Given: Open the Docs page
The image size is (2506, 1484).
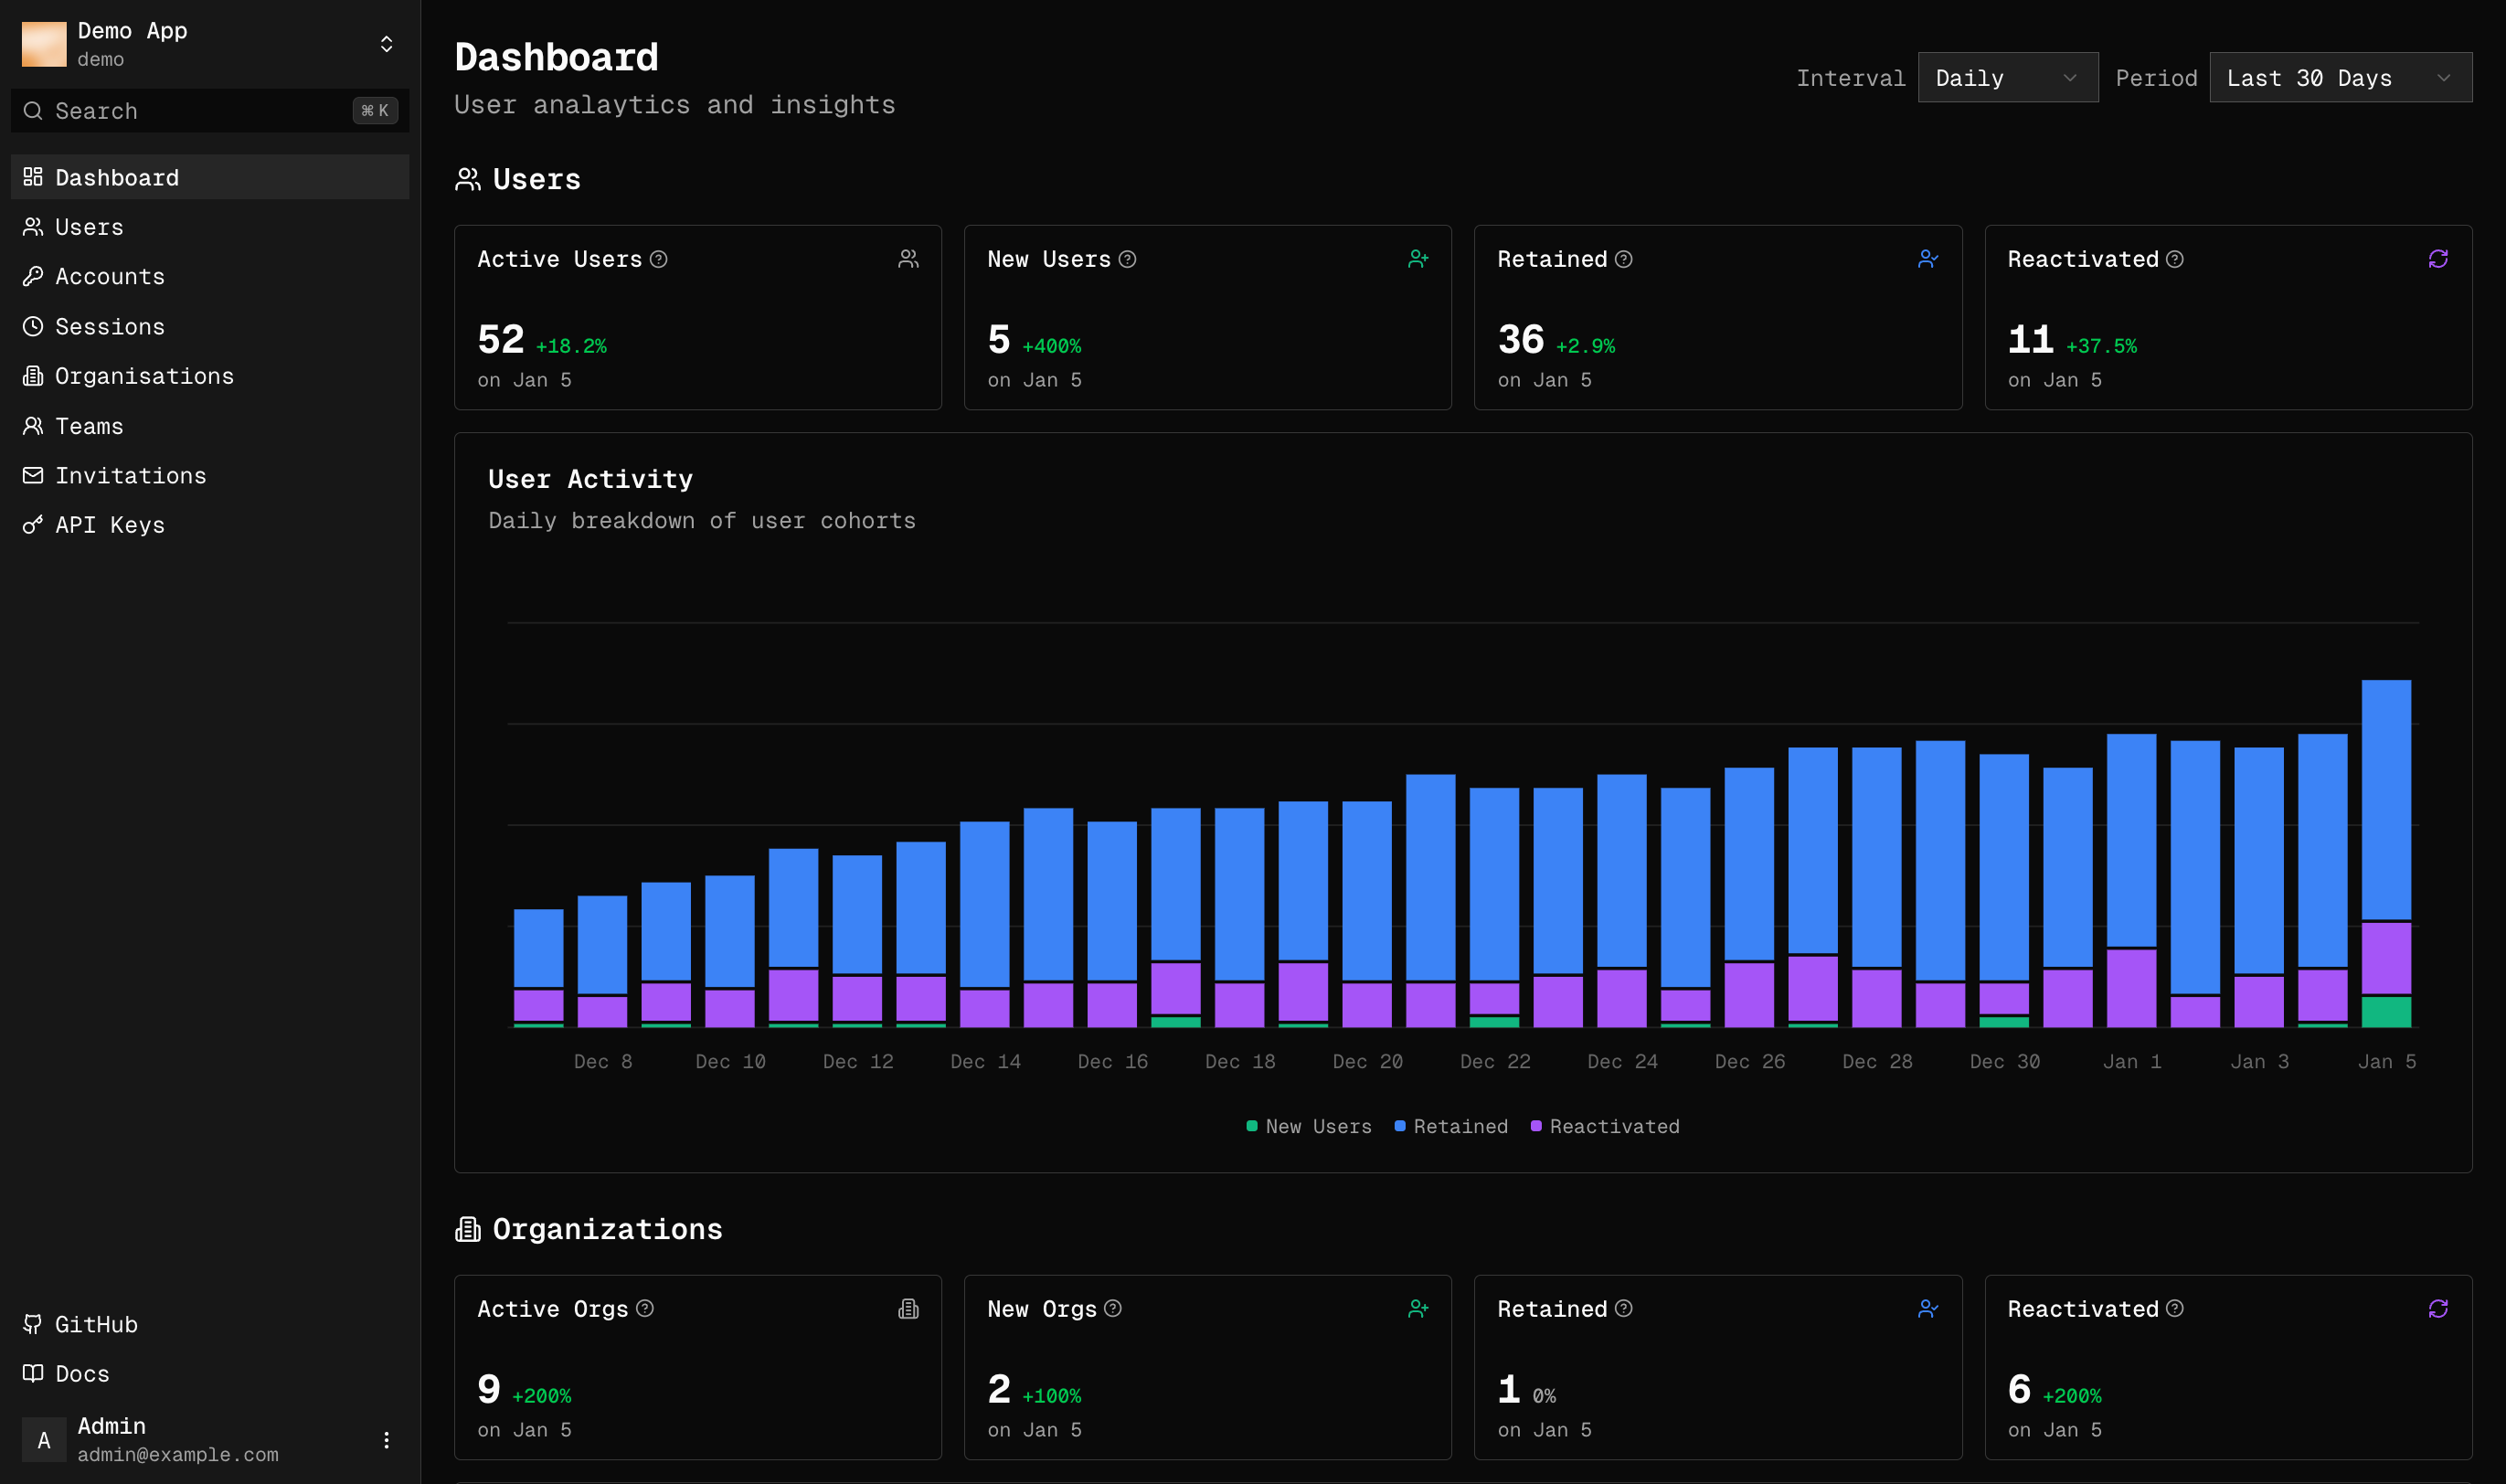Looking at the screenshot, I should click(82, 1373).
